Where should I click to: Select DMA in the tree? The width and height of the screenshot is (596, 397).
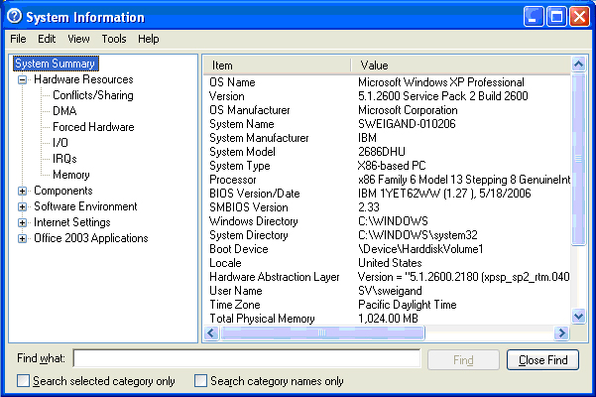coord(64,111)
